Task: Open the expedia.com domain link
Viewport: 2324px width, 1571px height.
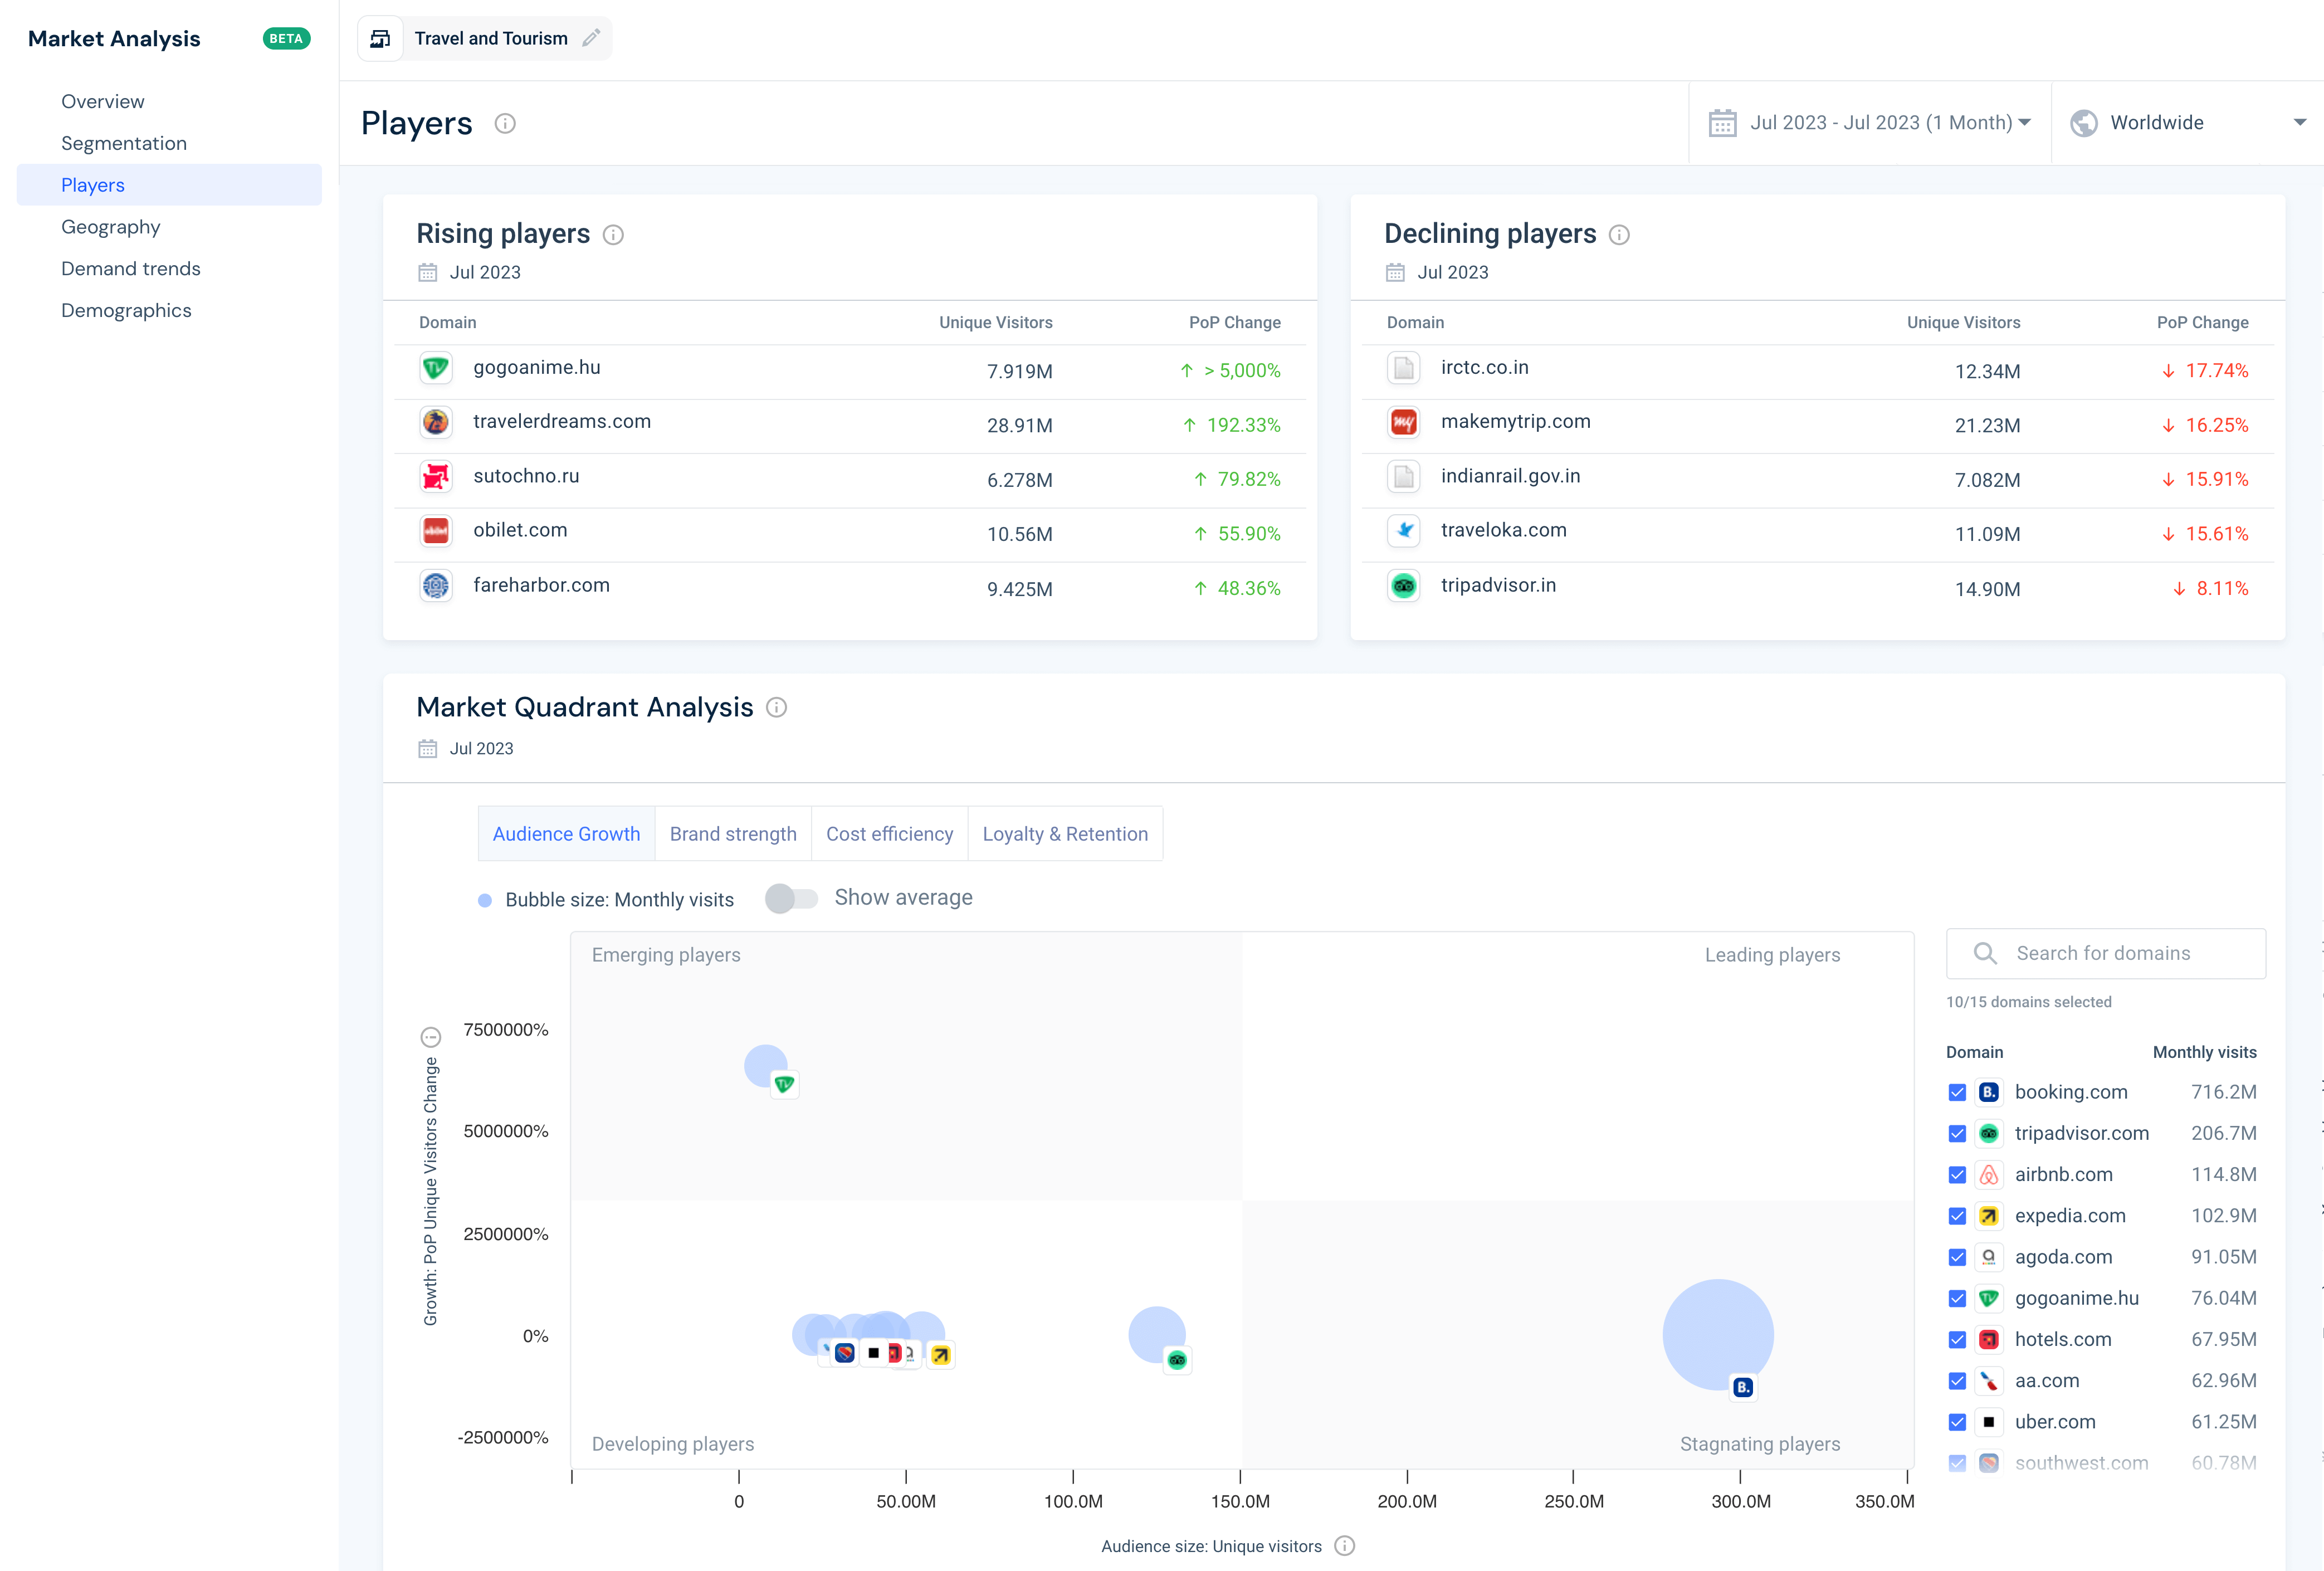Action: 2070,1215
